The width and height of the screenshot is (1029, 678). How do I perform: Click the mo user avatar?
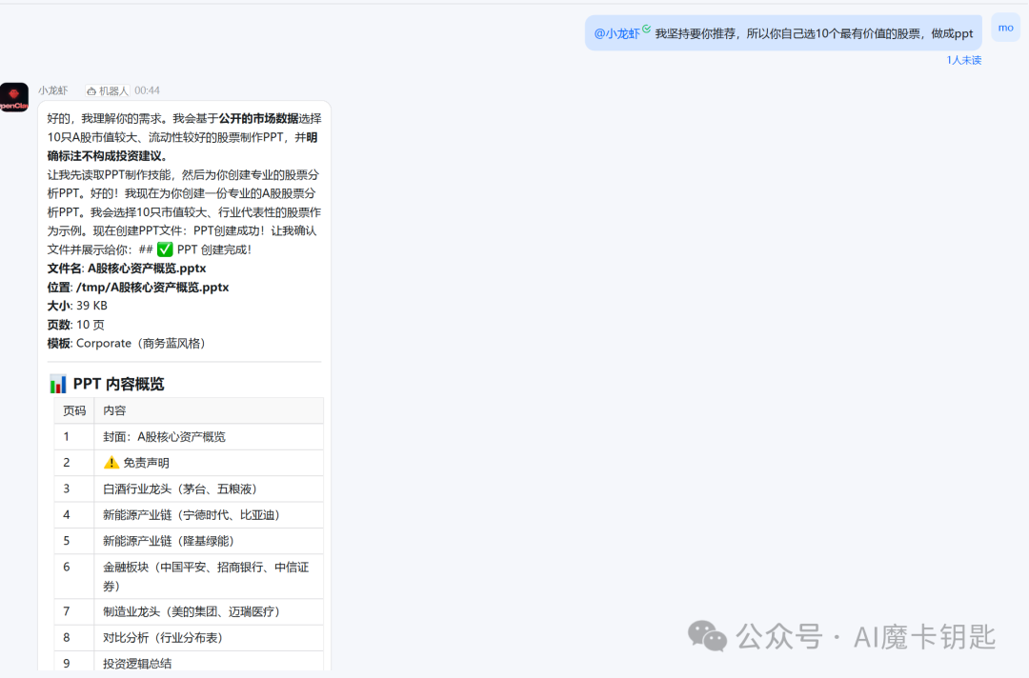click(x=1005, y=28)
